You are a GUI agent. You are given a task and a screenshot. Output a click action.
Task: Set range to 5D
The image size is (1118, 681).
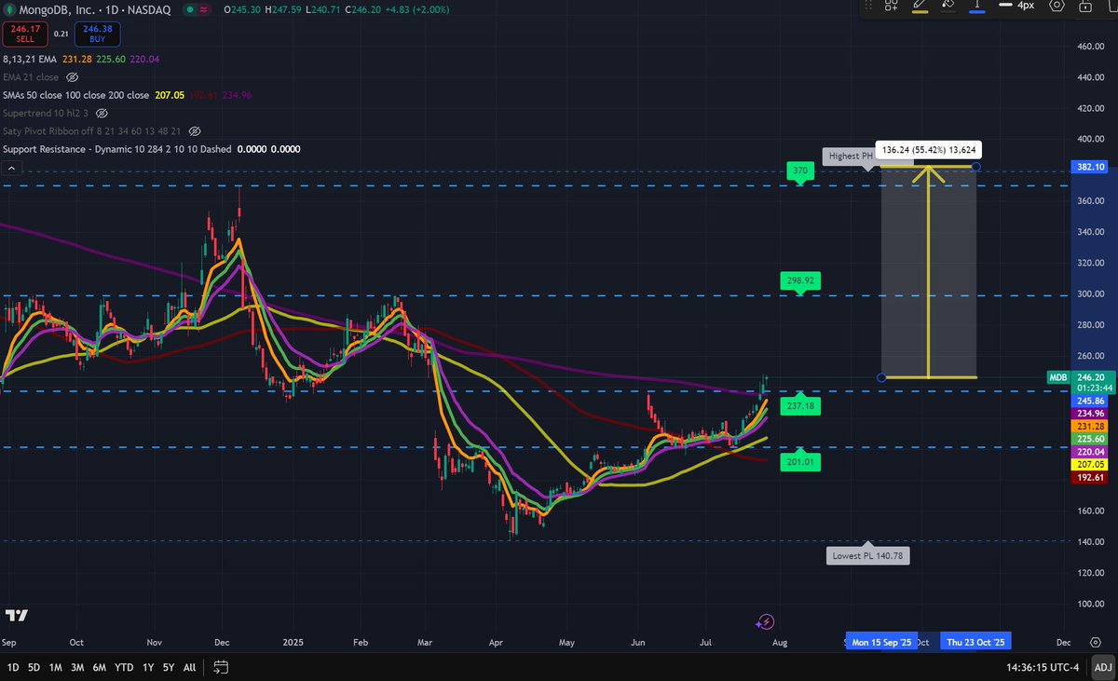(x=34, y=667)
